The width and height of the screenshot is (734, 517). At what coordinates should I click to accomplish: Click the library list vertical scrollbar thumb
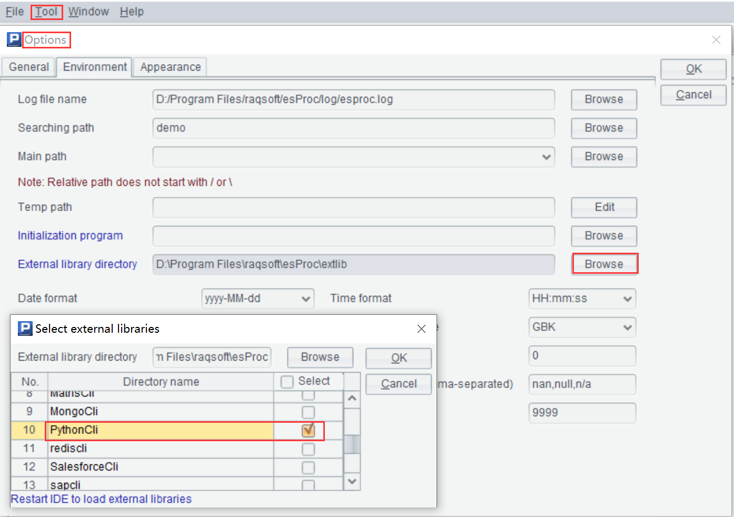[x=352, y=443]
